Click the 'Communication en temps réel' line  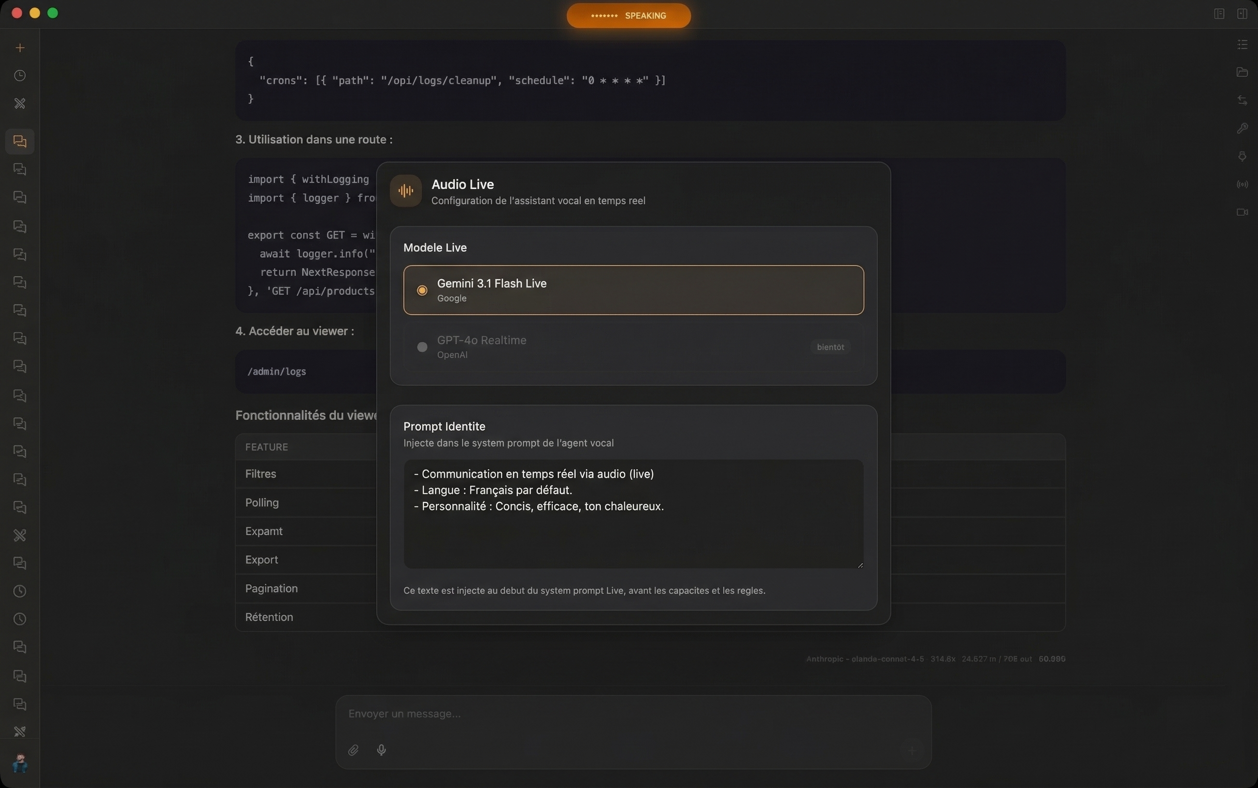pos(533,474)
